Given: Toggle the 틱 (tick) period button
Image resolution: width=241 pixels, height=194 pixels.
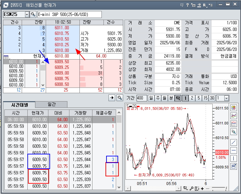Looking at the screenshot, I should 178,98.
